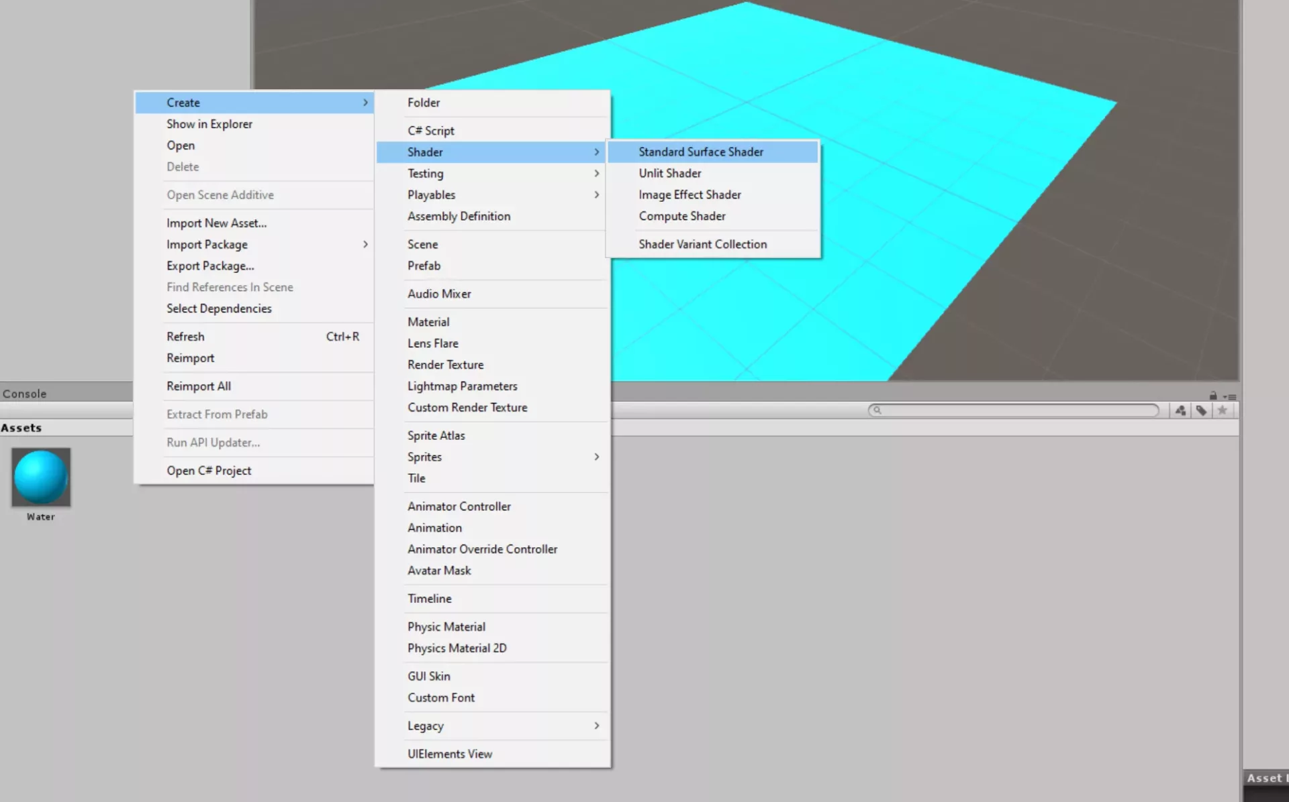Expand the Sprites submenu arrow
1289x802 pixels.
pyautogui.click(x=596, y=457)
